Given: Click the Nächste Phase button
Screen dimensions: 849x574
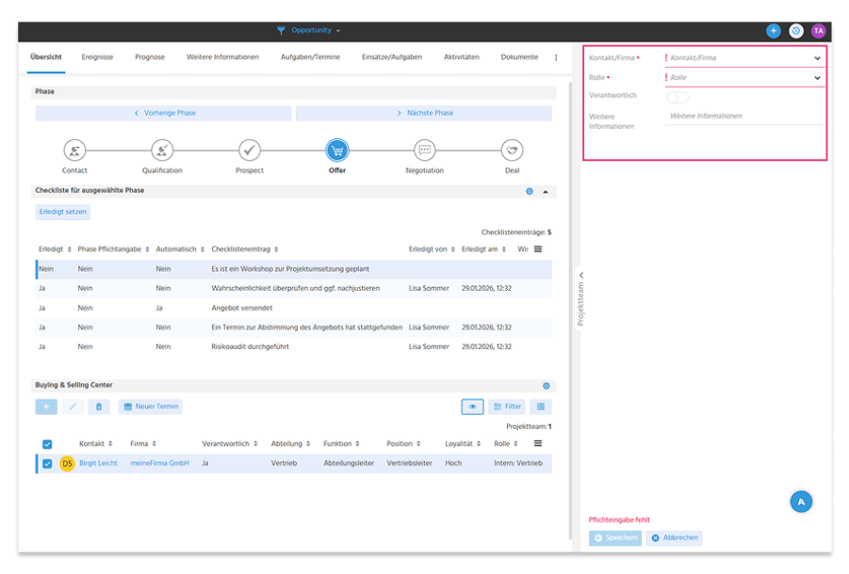Looking at the screenshot, I should tap(424, 113).
